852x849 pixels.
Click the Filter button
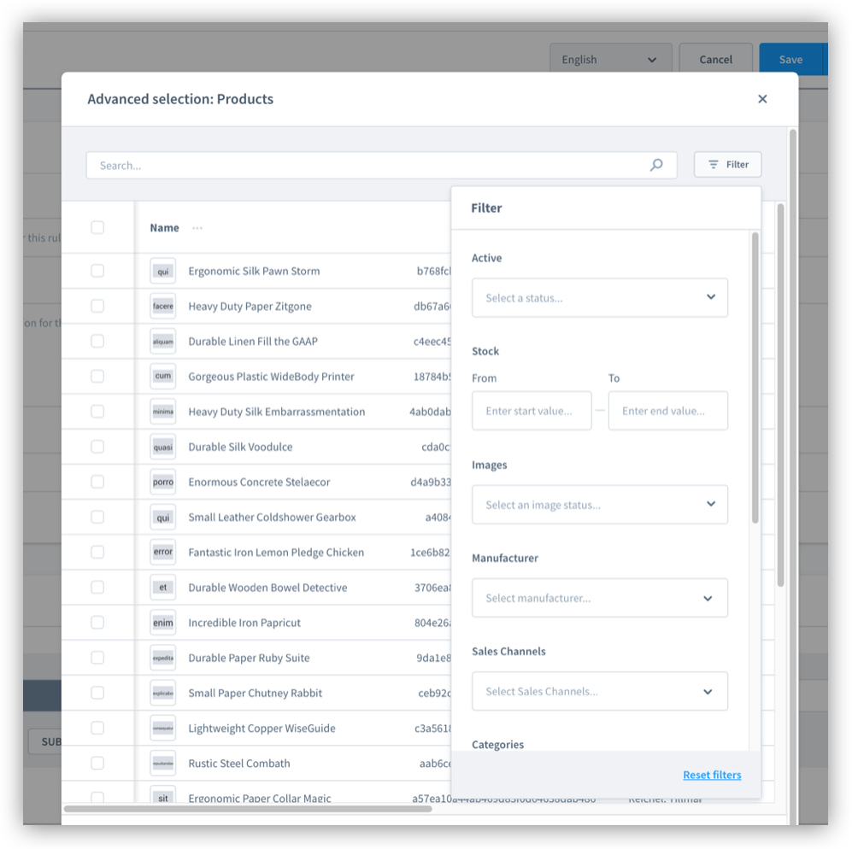727,165
